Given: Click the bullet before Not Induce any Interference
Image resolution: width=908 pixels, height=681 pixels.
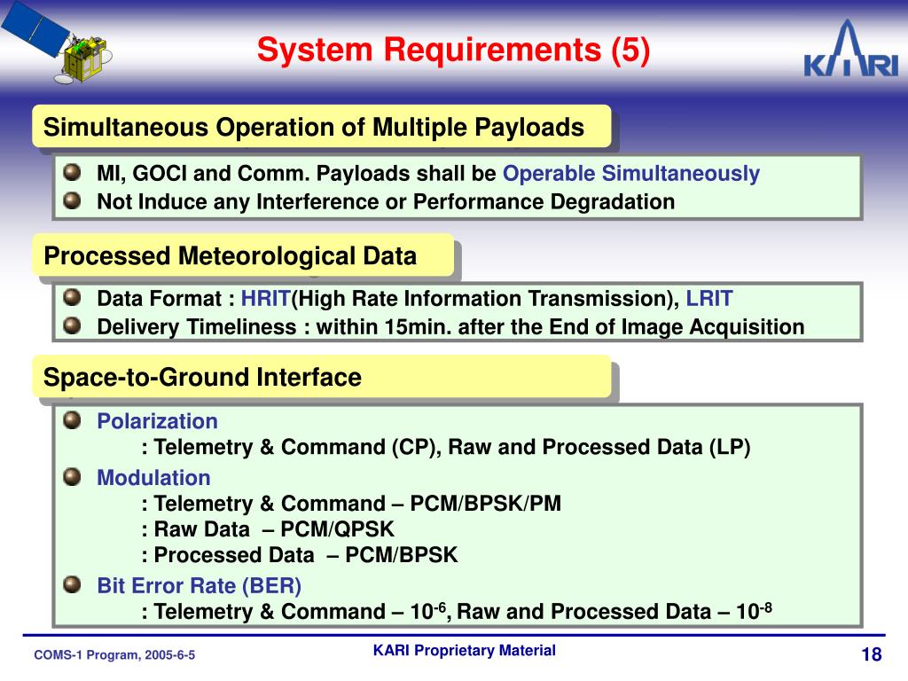Looking at the screenshot, I should click(72, 200).
